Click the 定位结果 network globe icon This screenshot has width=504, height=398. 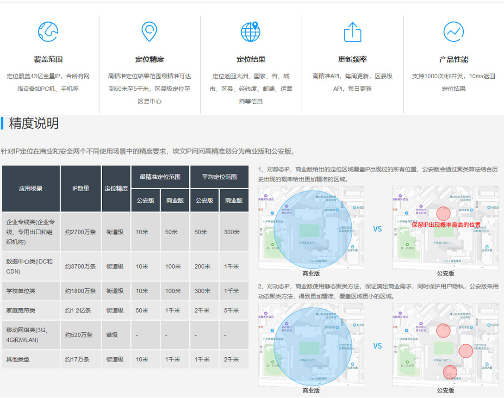[250, 31]
